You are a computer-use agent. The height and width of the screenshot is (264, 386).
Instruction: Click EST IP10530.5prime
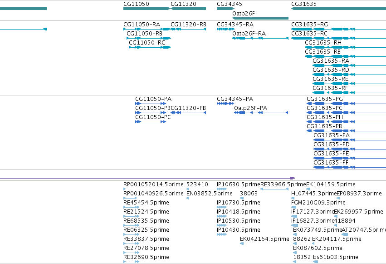pyautogui.click(x=239, y=221)
